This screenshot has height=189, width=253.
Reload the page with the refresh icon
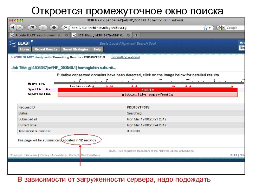click(32, 28)
